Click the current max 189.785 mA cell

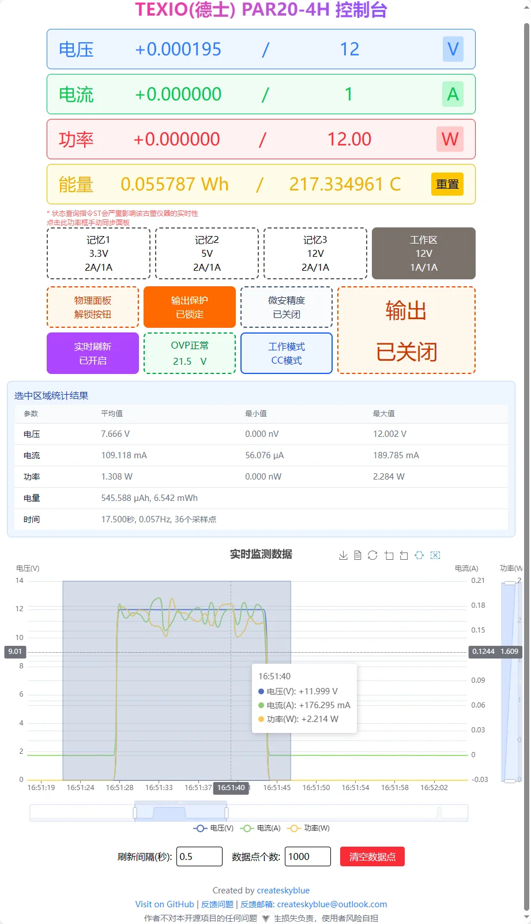click(396, 455)
